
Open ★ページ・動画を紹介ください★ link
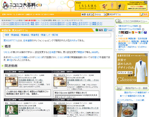point(132,96)
